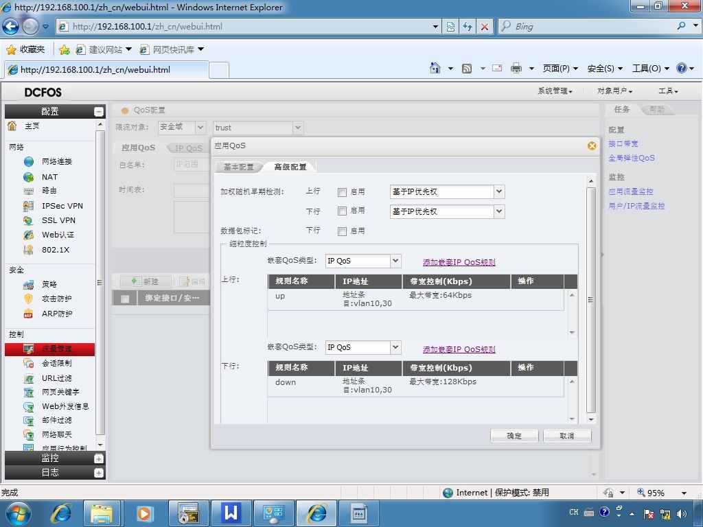Open the file explorer taskbar icon
The width and height of the screenshot is (703, 527).
102,513
